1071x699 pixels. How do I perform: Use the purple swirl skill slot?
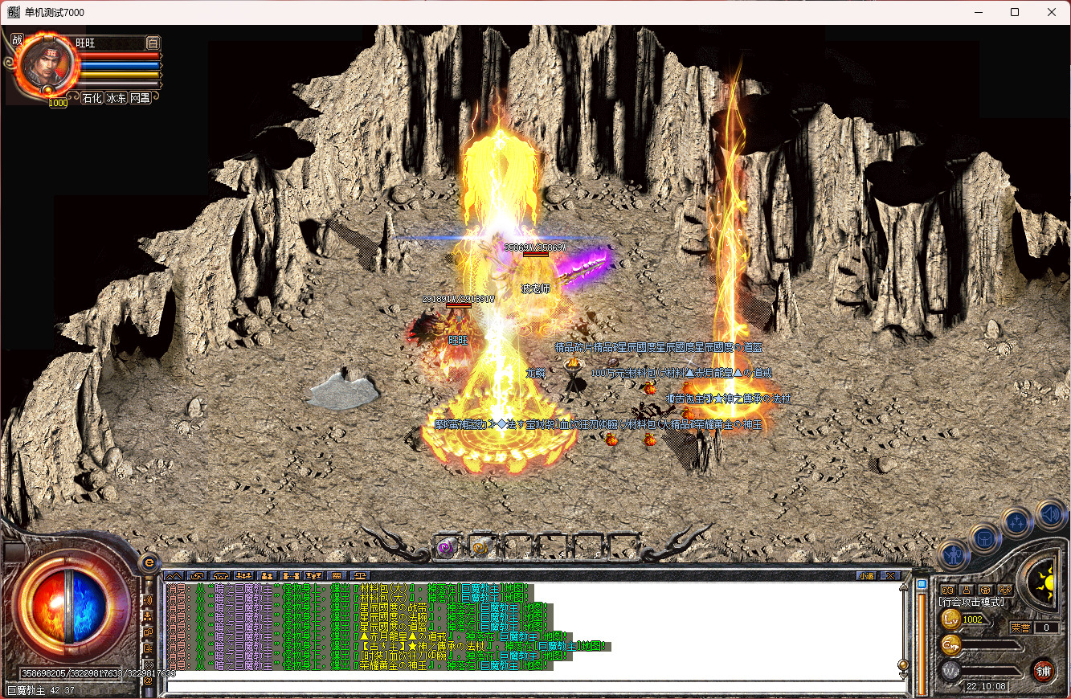click(x=447, y=547)
